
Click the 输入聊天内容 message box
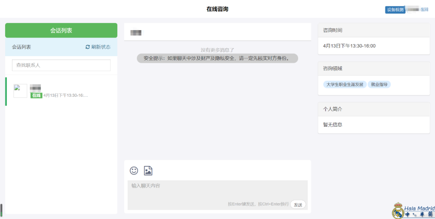click(x=217, y=191)
